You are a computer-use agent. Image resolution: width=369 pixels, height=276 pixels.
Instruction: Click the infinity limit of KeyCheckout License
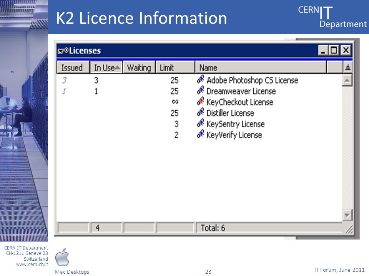pos(175,102)
